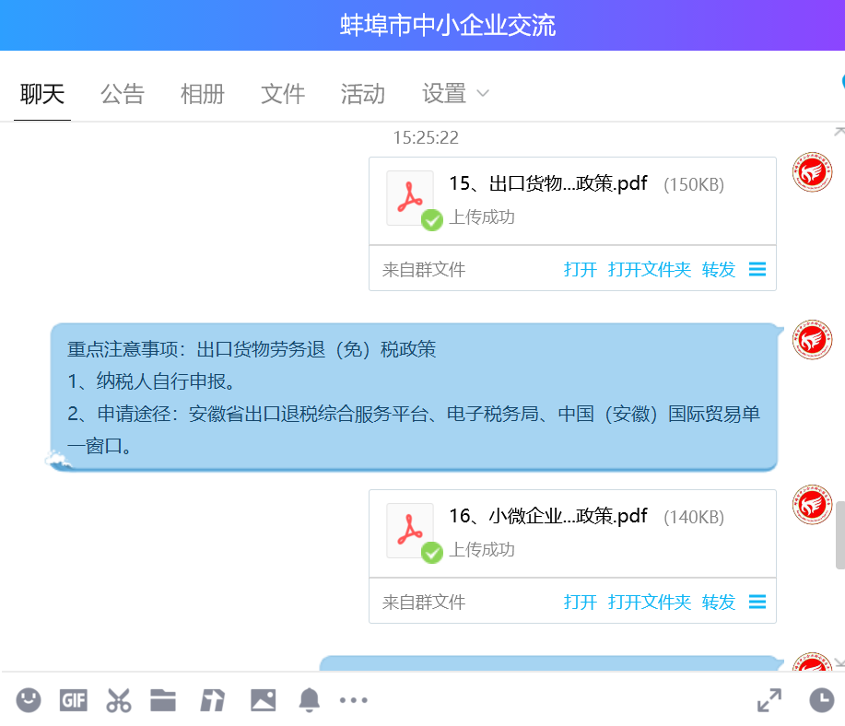845x726 pixels.
Task: Open the emoji picker in chat toolbar
Action: (x=29, y=700)
